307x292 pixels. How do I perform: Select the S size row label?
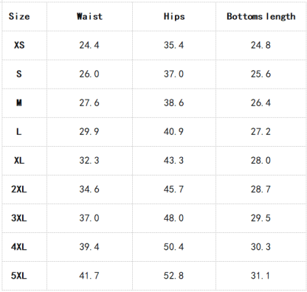pyautogui.click(x=19, y=74)
